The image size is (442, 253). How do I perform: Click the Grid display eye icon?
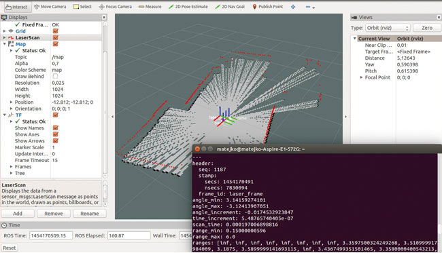point(11,31)
